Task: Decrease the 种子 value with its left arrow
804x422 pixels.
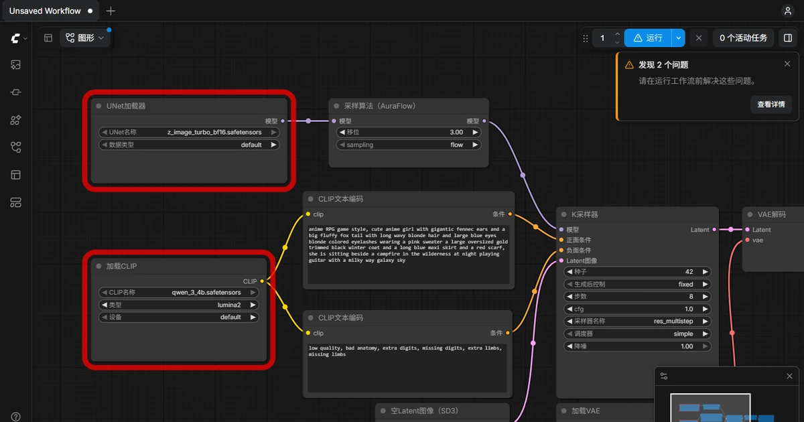Action: click(570, 272)
